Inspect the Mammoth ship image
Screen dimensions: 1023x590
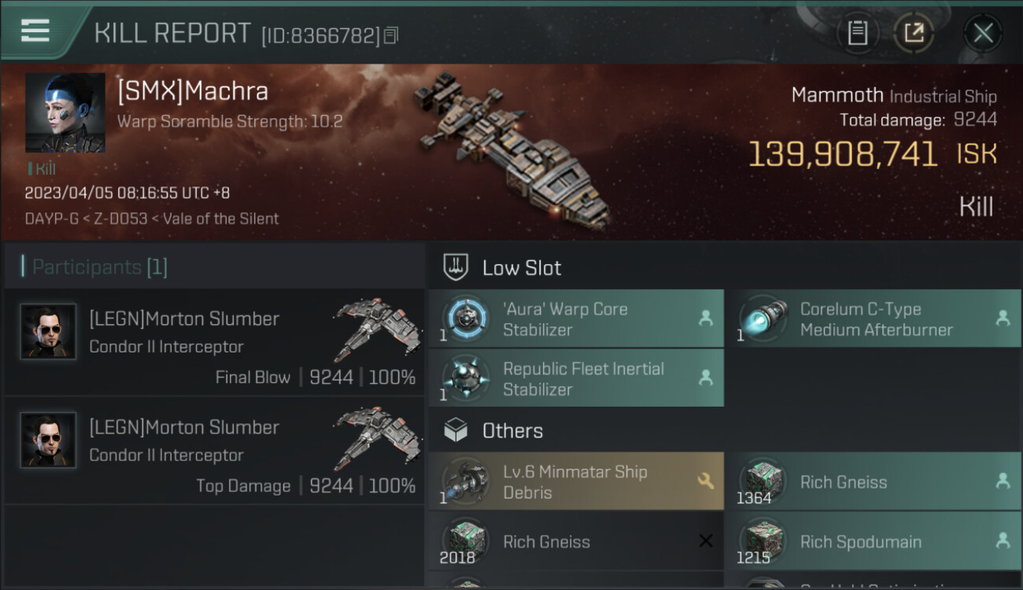(x=511, y=153)
